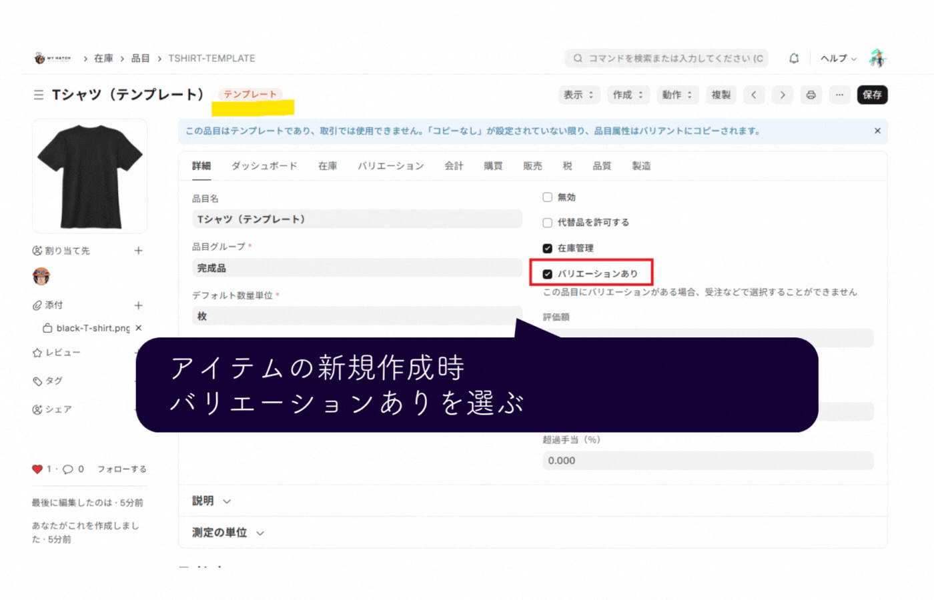Click the attach plus icon beside 添付
Image resolution: width=934 pixels, height=600 pixels.
point(138,305)
